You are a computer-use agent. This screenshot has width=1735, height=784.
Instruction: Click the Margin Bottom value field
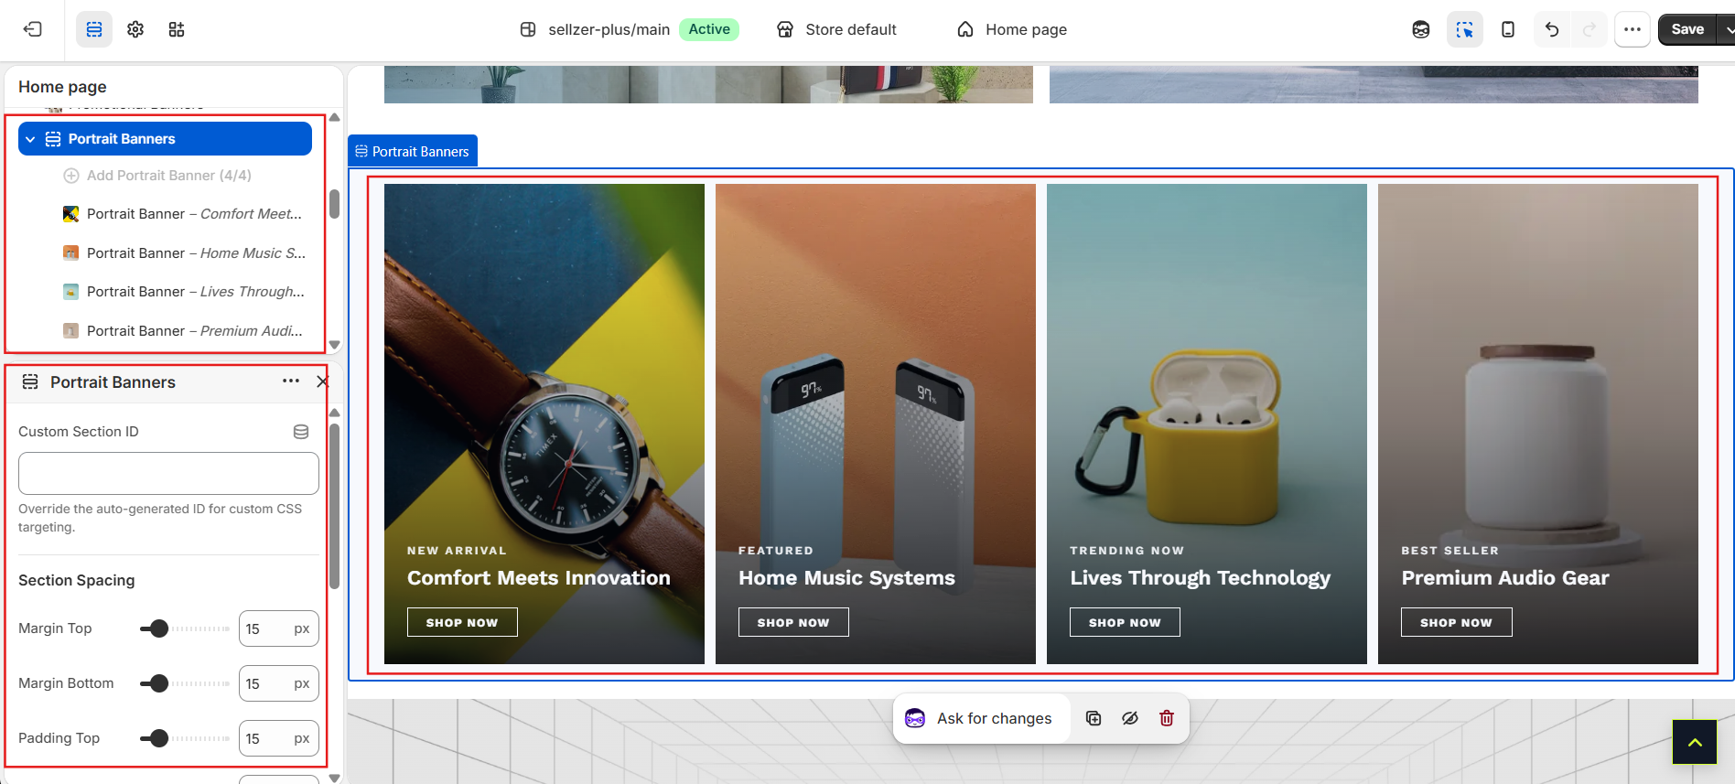tap(279, 683)
